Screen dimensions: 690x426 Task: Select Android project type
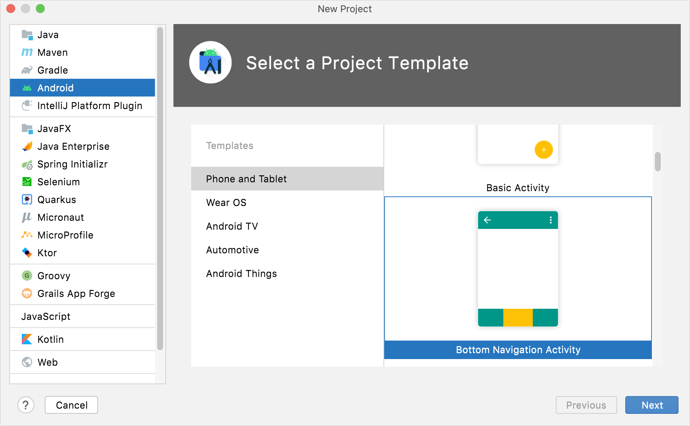pos(82,88)
